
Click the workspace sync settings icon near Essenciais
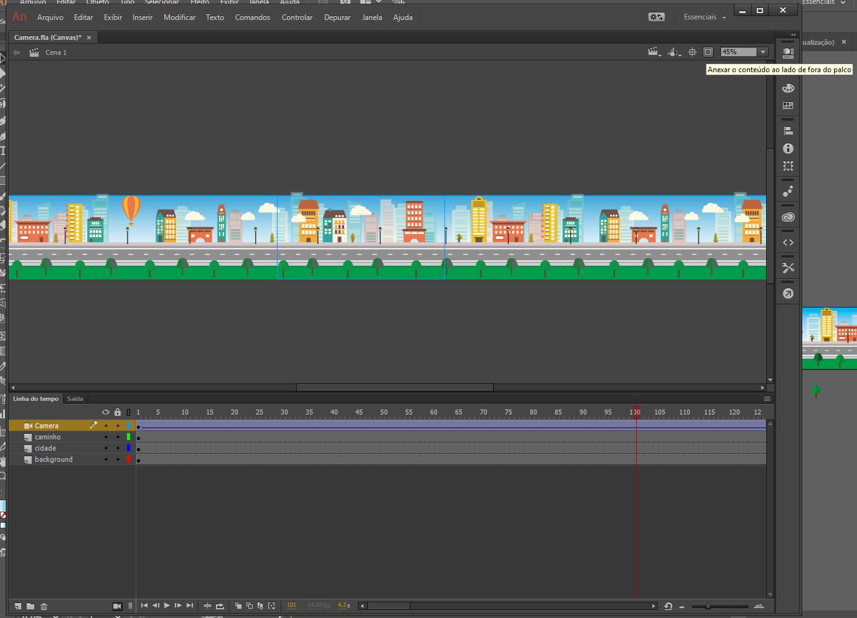pos(657,17)
